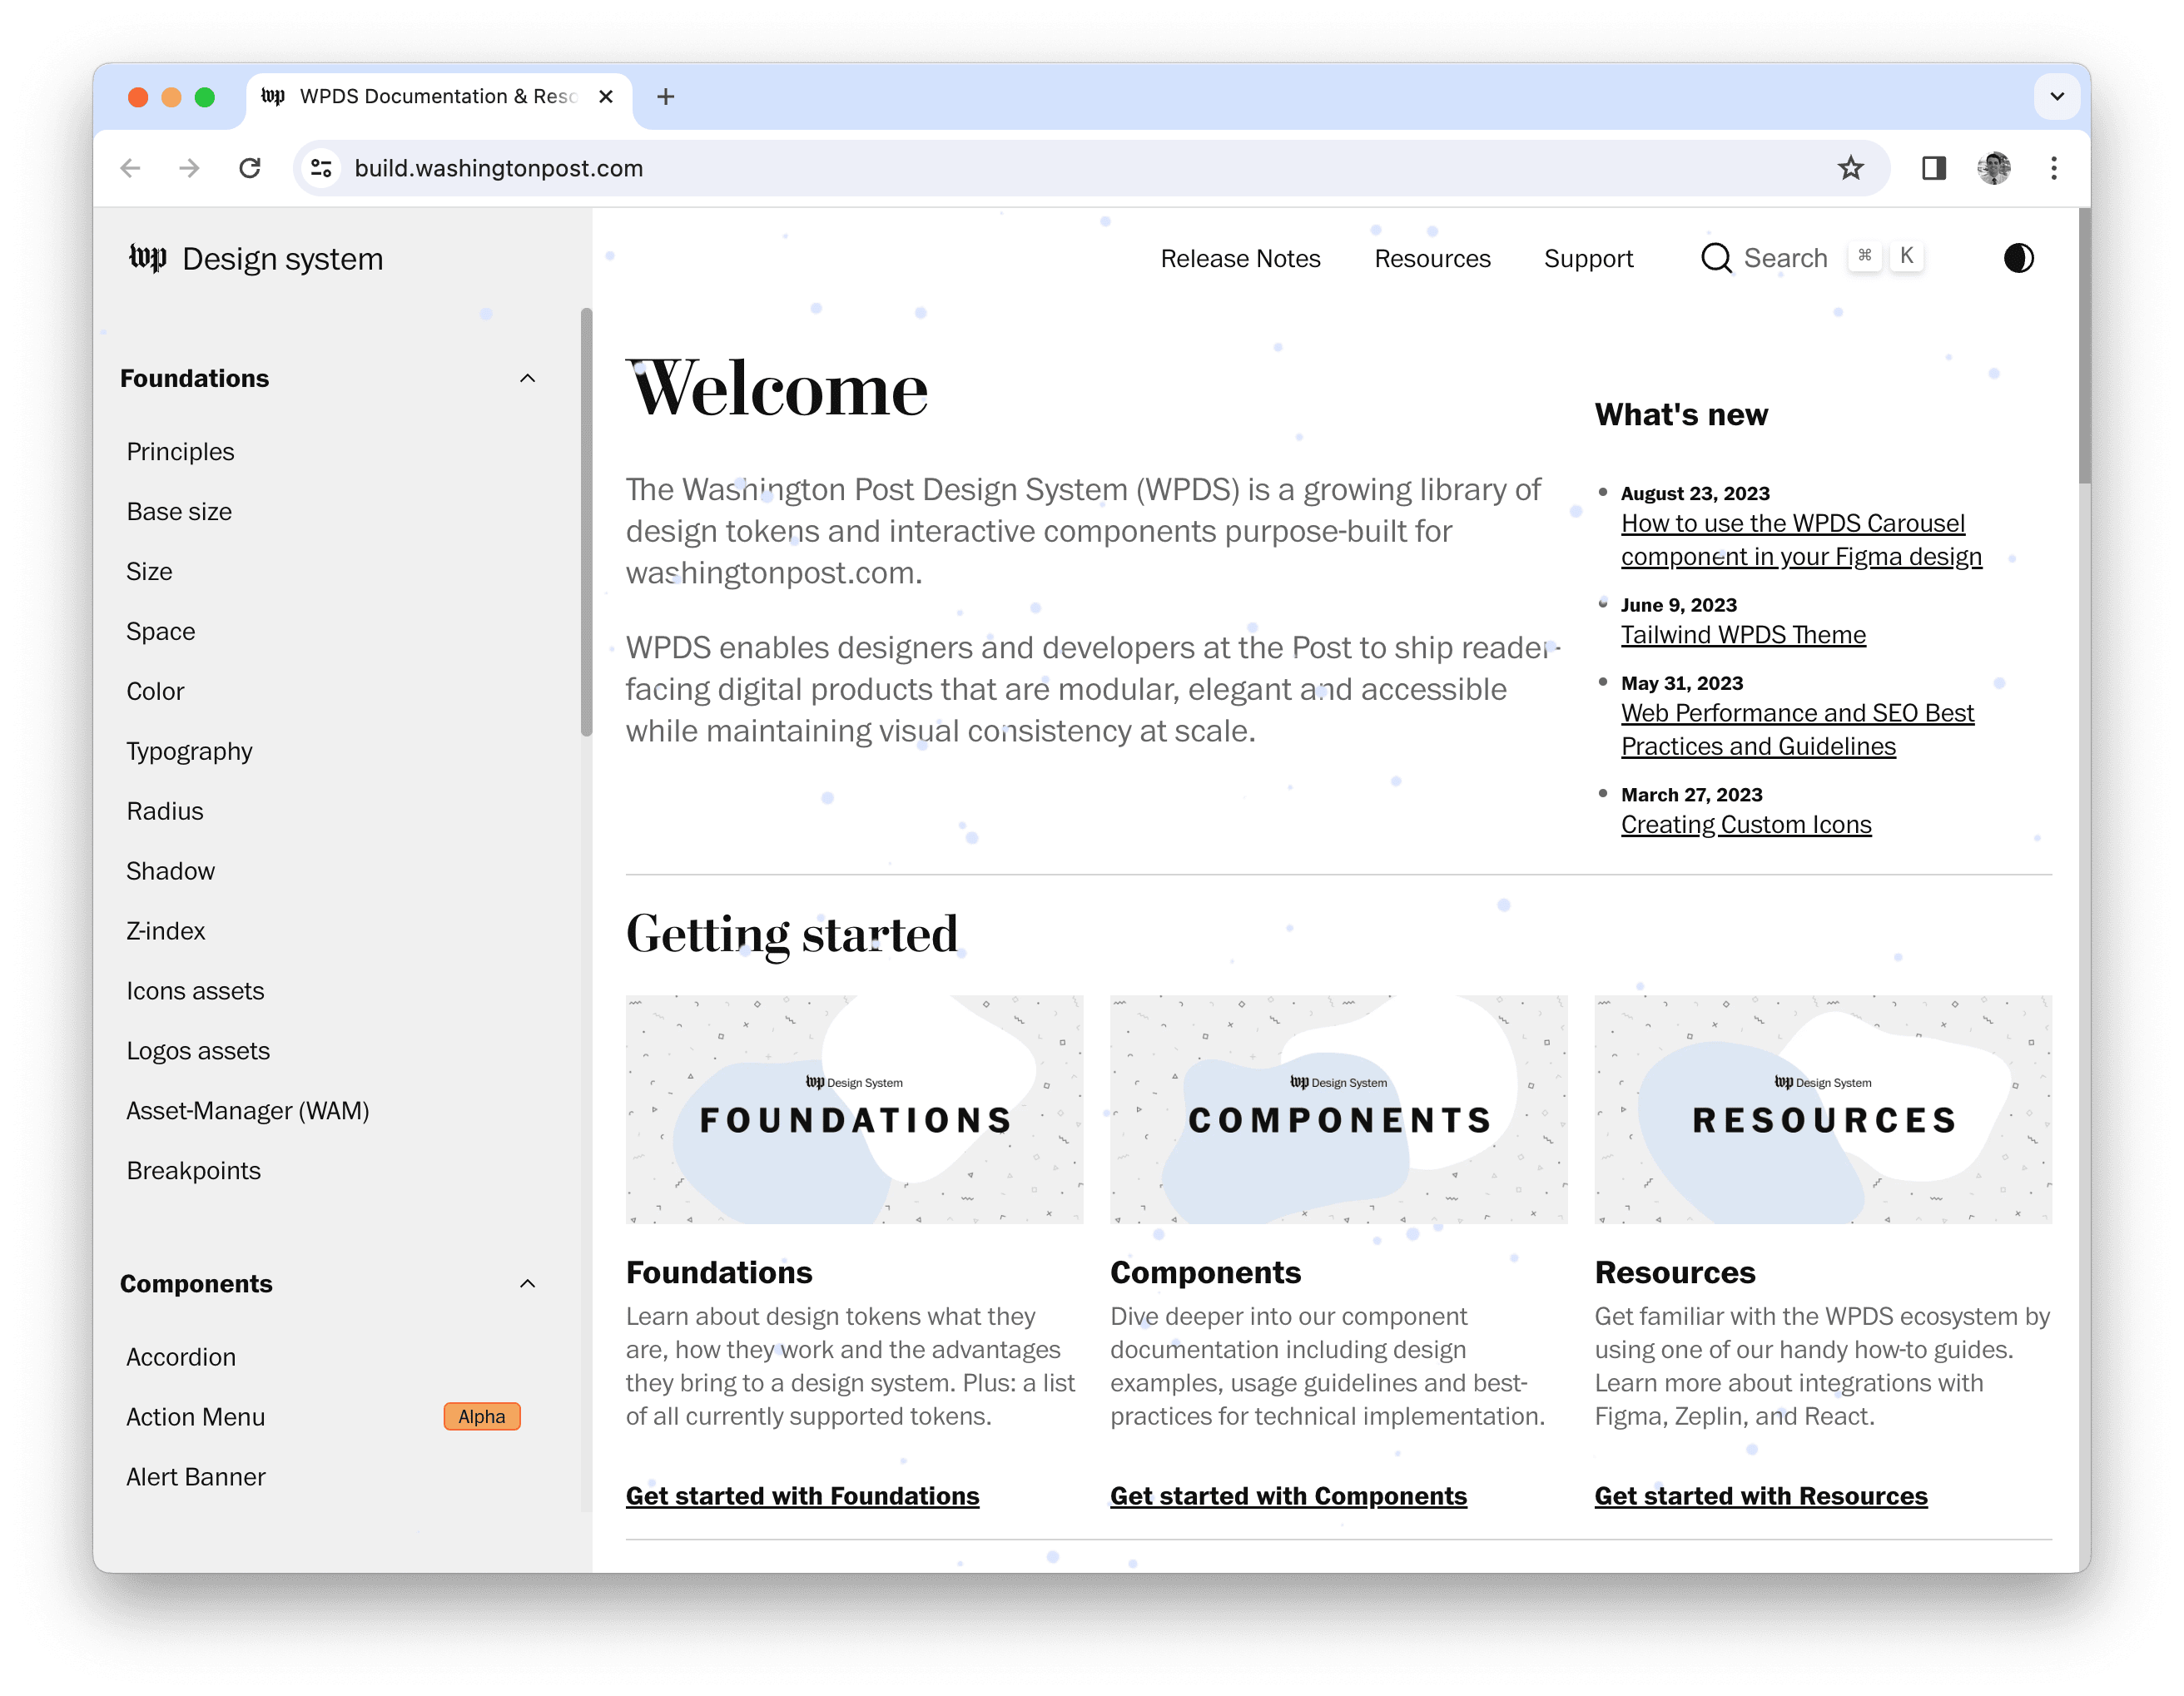The height and width of the screenshot is (1696, 2184).
Task: Collapse the Components section chevron
Action: pos(529,1284)
